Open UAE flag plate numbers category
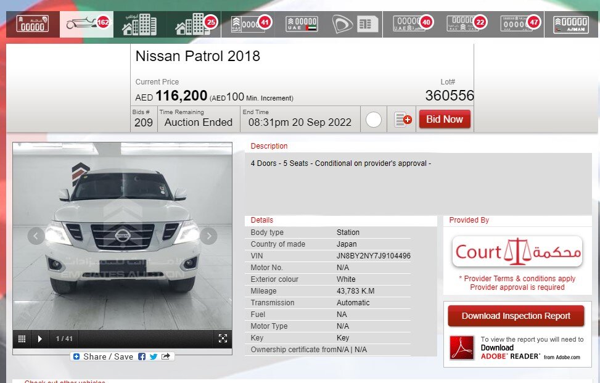The height and width of the screenshot is (383, 600). [302, 24]
